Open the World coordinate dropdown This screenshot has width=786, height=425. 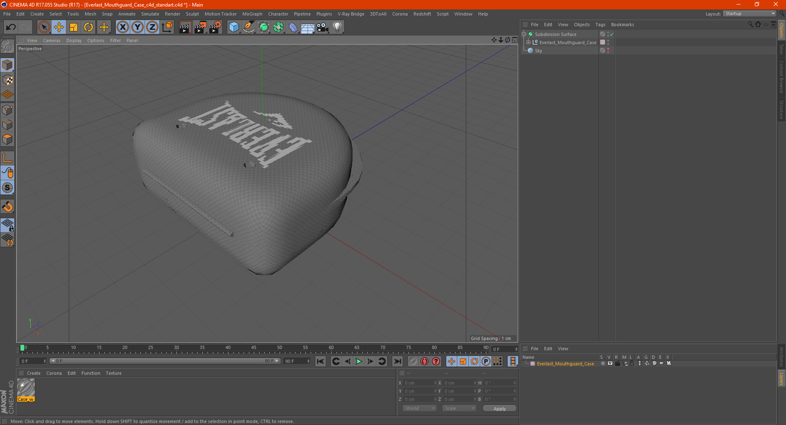[420, 409]
